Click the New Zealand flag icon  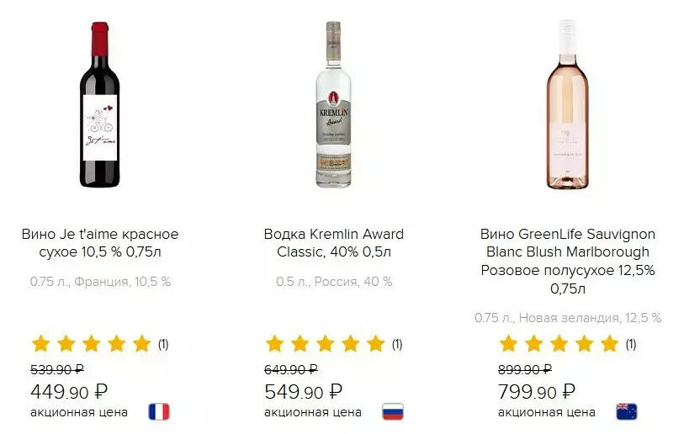coord(627,412)
